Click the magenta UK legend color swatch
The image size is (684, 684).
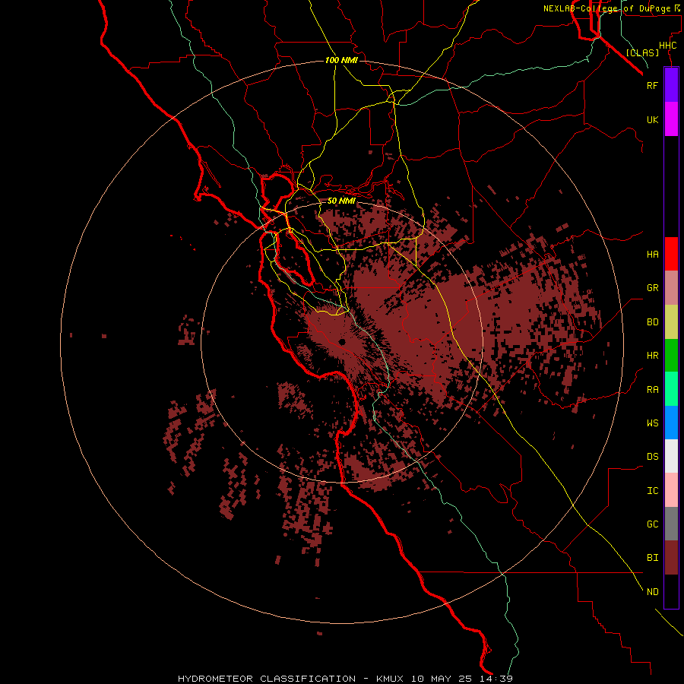click(671, 119)
